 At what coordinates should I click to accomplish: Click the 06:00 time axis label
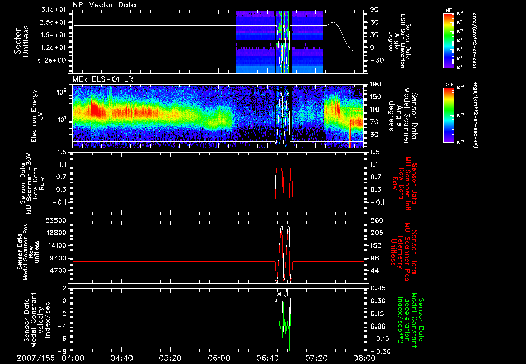tap(219, 358)
